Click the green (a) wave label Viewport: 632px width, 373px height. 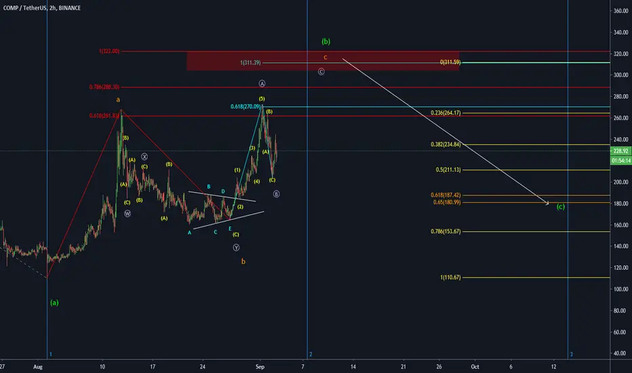[x=54, y=302]
